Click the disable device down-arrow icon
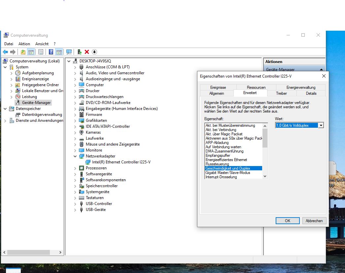345x273 pixels. tap(94, 52)
